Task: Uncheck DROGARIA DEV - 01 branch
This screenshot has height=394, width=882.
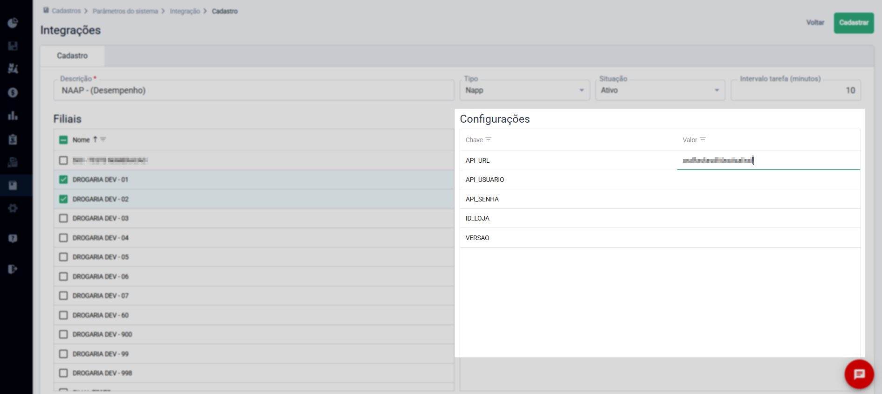Action: [63, 180]
